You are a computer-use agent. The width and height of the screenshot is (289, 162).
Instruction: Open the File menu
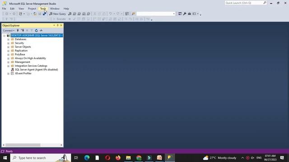pyautogui.click(x=4, y=9)
